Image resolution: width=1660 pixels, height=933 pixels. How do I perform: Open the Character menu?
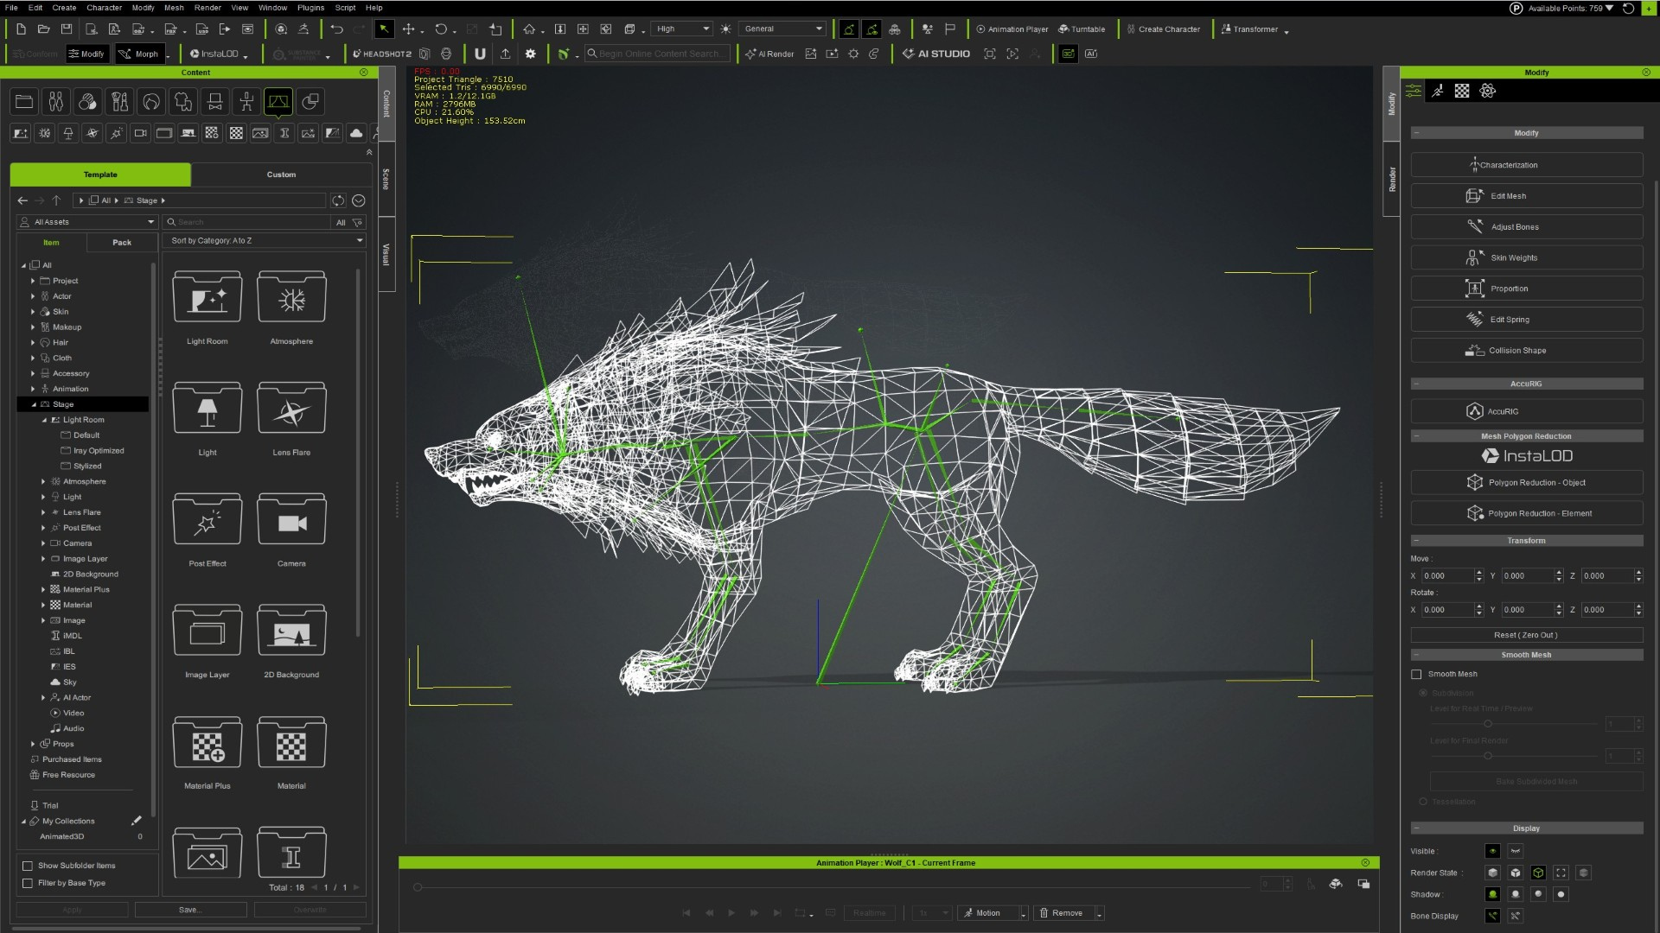(104, 8)
